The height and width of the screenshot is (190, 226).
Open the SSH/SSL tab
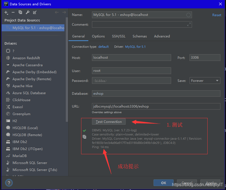[x=119, y=36]
